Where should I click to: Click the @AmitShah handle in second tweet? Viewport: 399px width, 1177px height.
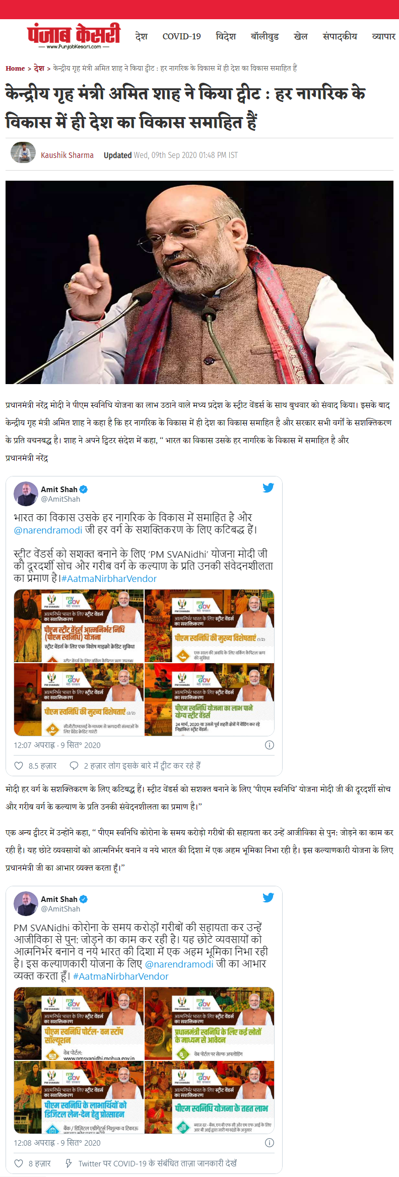(x=60, y=908)
